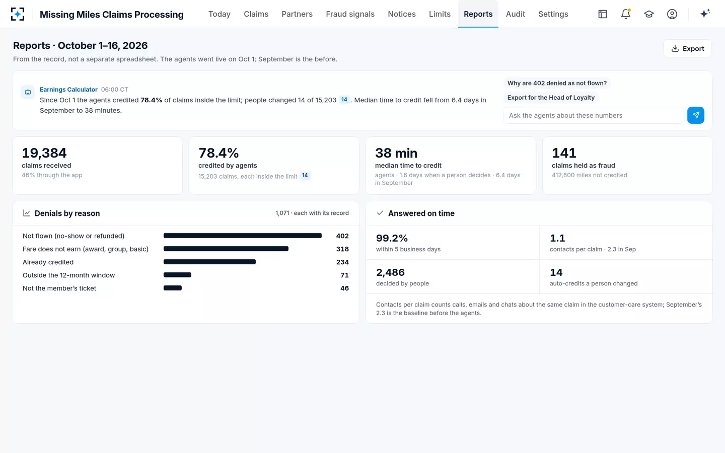Open the Fraud signals tab
725x453 pixels.
tap(350, 14)
